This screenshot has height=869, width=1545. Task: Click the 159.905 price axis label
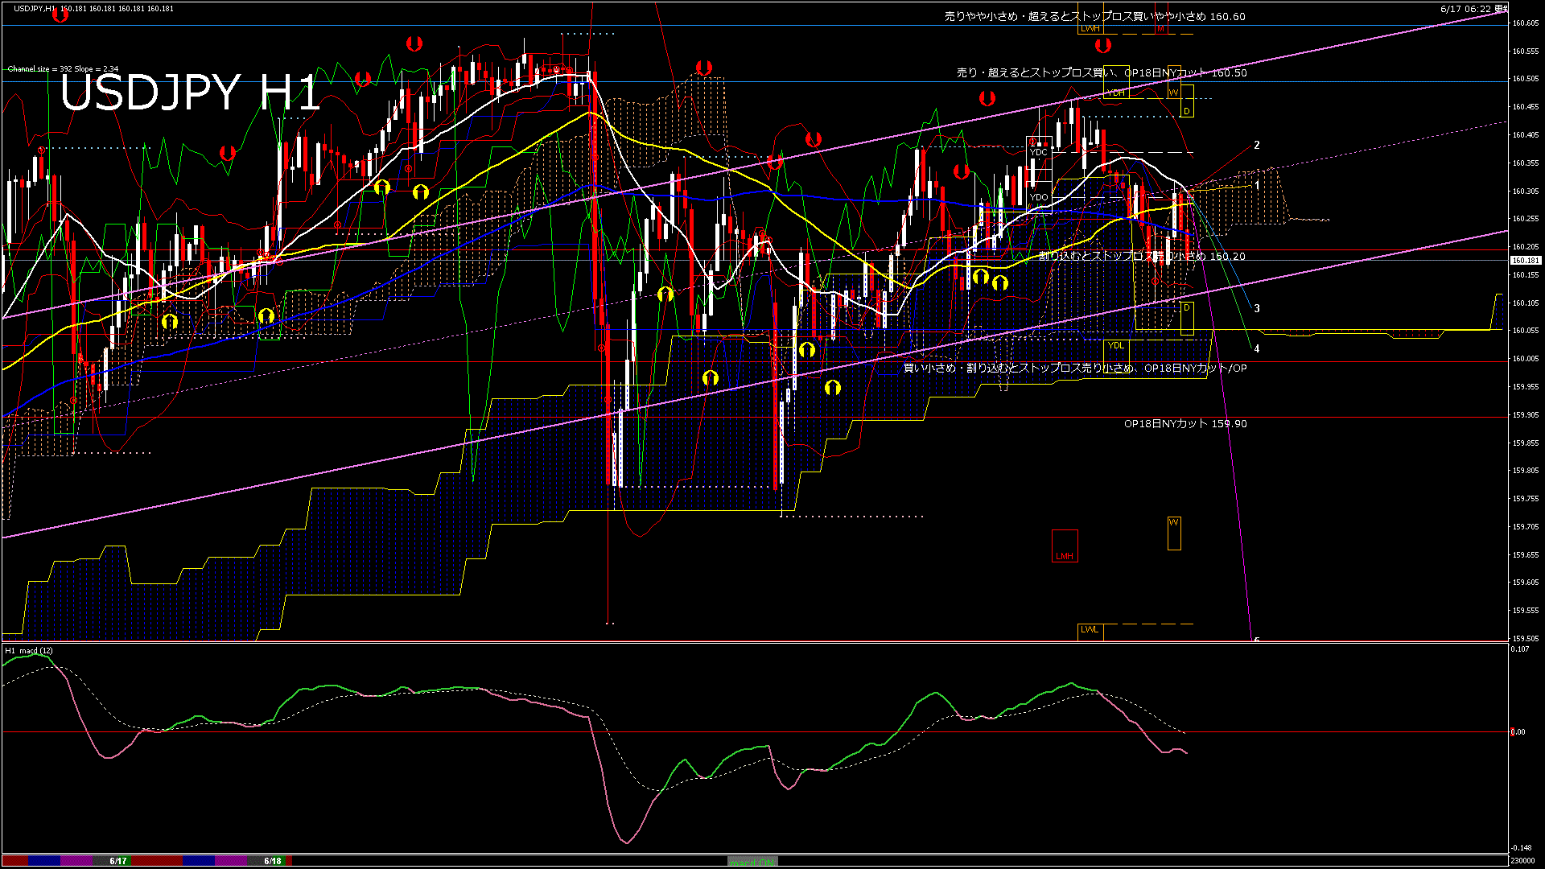1526,415
